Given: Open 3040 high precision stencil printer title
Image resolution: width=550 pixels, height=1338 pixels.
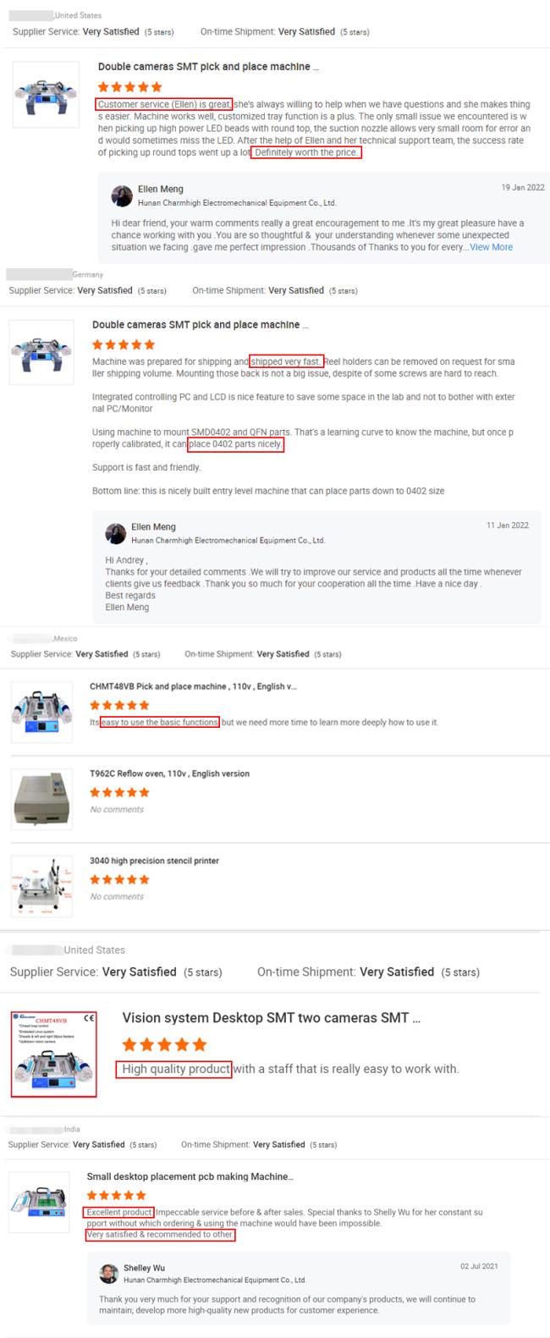Looking at the screenshot, I should (x=154, y=861).
